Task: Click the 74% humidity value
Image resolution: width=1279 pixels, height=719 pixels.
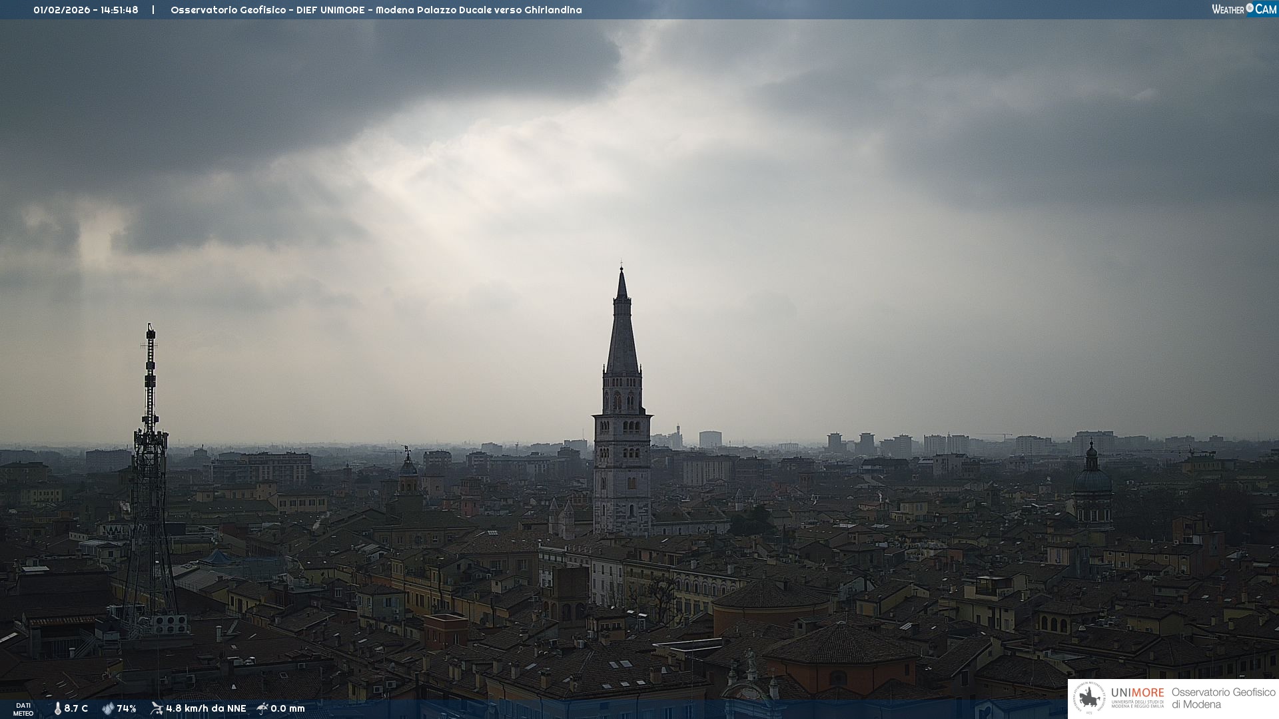Action: (x=127, y=708)
